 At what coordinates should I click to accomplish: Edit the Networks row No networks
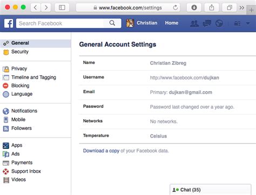pos(167,121)
